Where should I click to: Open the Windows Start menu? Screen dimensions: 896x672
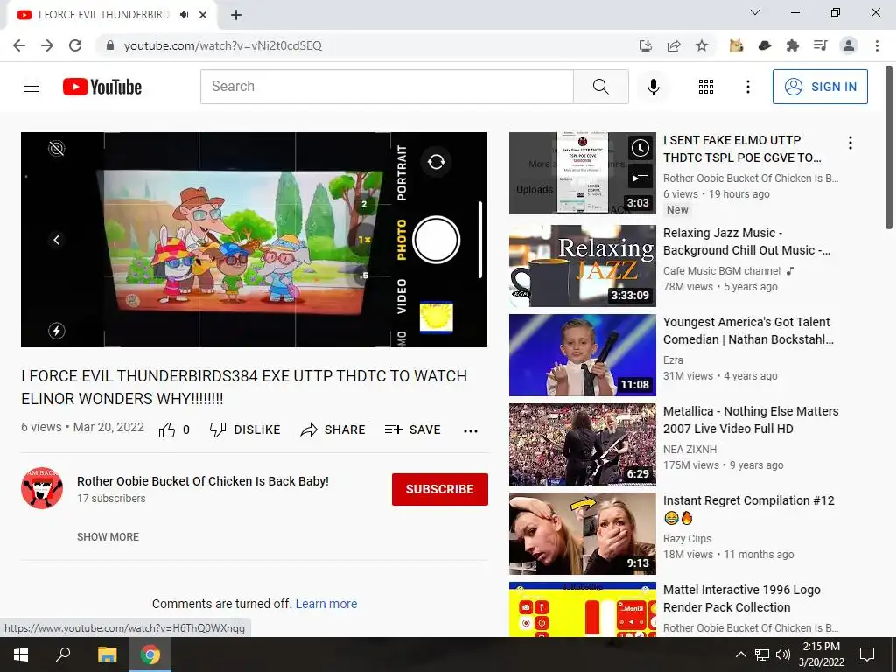pos(21,654)
